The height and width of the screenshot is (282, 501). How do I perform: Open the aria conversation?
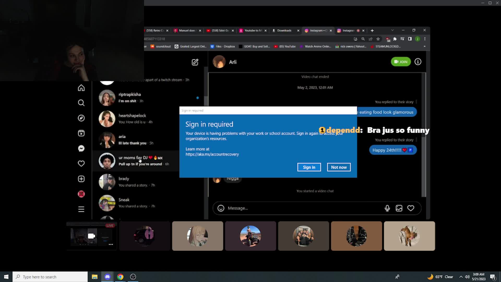pos(148,140)
